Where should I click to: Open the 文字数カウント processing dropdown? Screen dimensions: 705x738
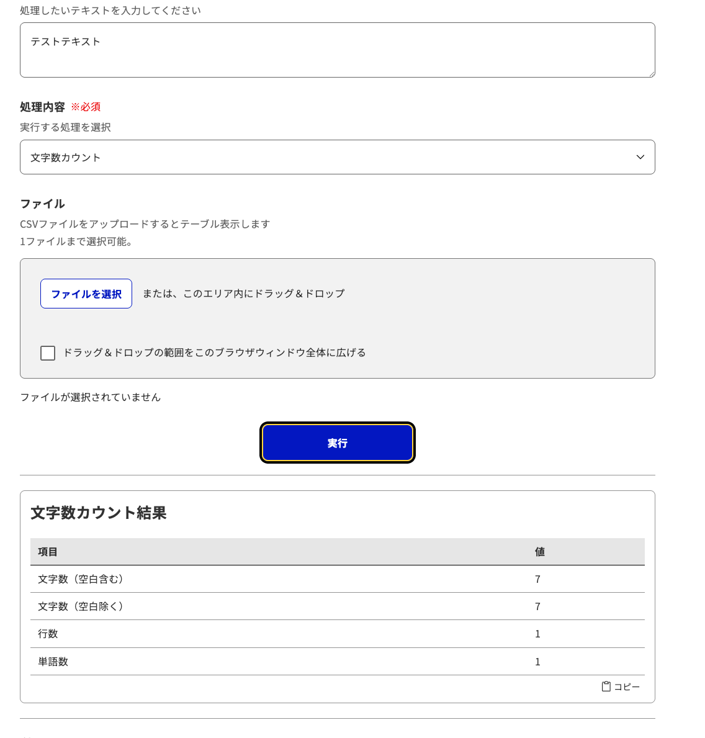click(338, 157)
